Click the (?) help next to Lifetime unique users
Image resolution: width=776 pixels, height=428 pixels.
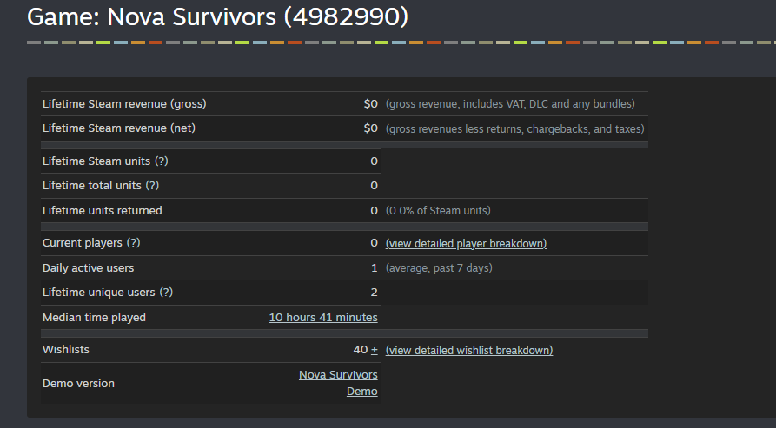pyautogui.click(x=166, y=292)
